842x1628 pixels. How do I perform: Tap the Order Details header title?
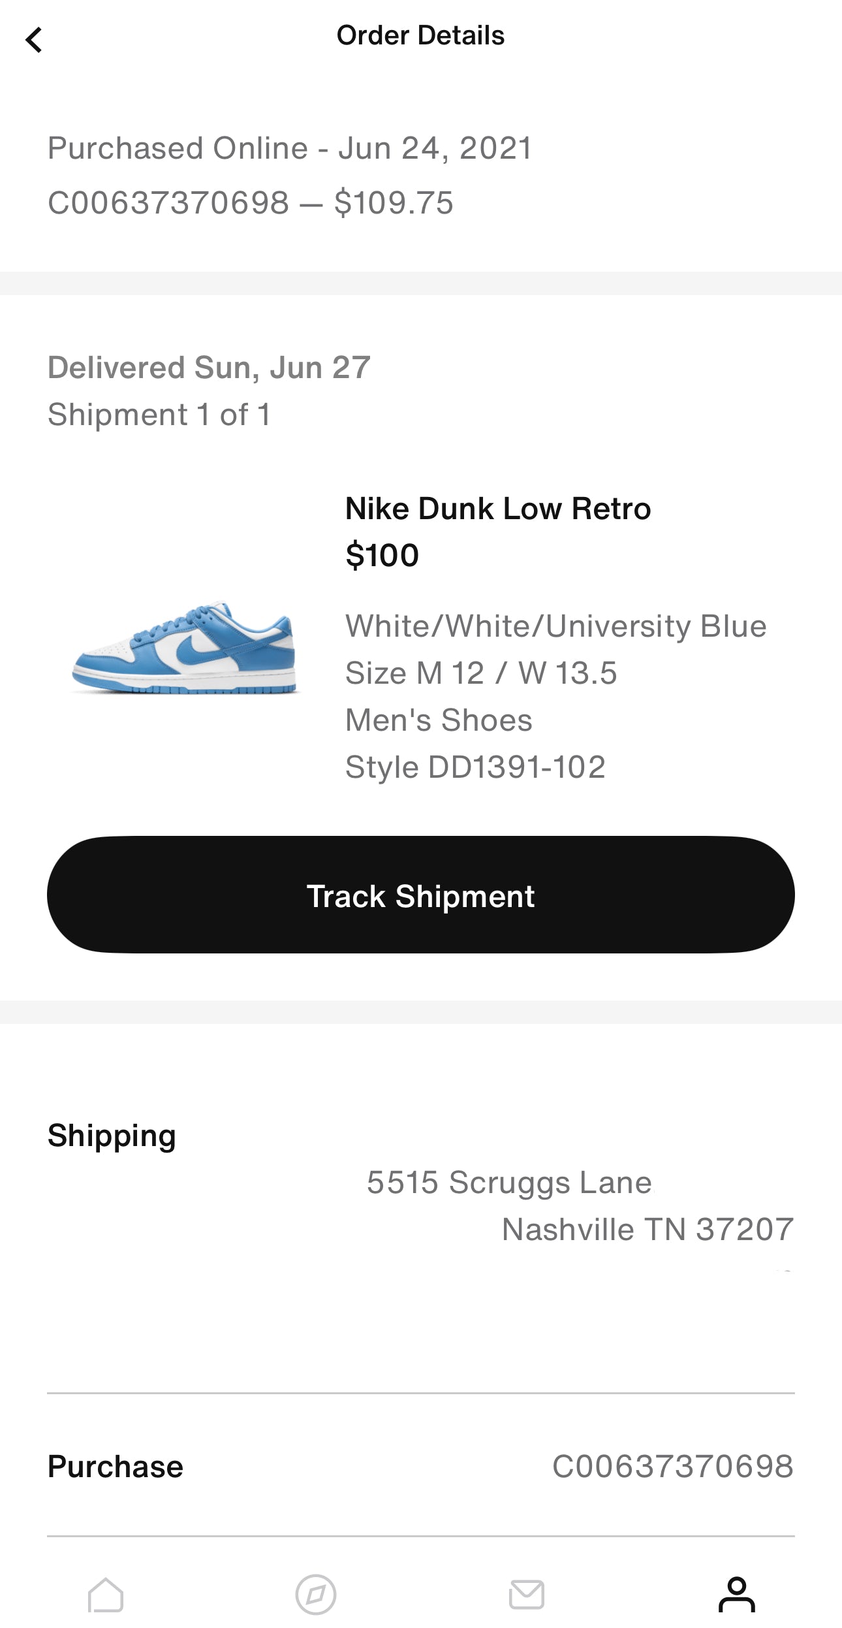420,36
